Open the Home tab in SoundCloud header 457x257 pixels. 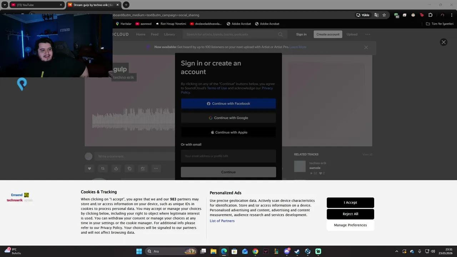[x=141, y=34]
